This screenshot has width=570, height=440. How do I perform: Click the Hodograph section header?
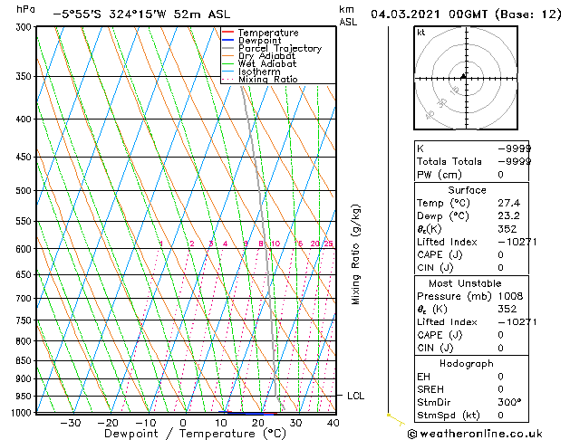coord(467,363)
